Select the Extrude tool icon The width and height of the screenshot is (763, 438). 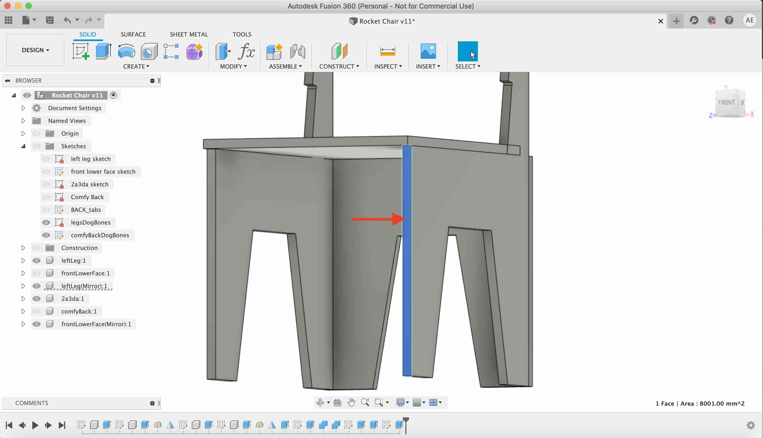(x=104, y=51)
